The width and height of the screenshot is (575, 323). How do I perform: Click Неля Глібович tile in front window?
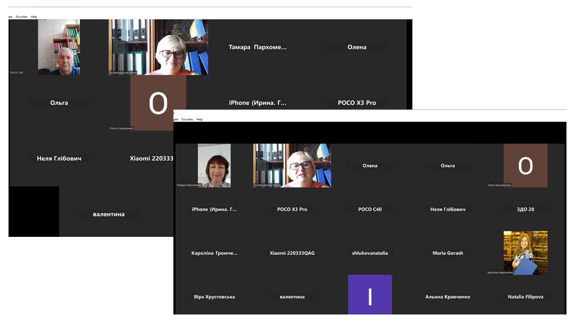pos(448,210)
